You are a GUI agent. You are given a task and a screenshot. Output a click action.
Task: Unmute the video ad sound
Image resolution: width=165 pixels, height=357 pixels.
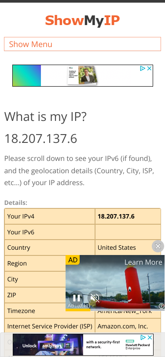coord(95,298)
